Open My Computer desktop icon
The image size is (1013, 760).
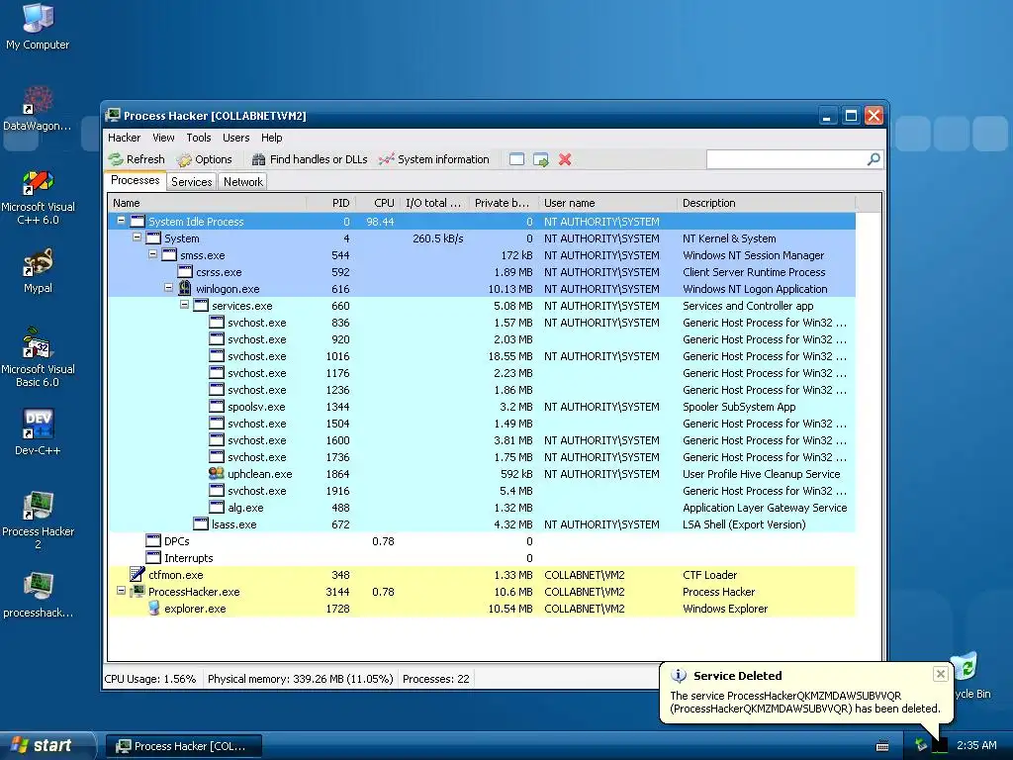38,26
